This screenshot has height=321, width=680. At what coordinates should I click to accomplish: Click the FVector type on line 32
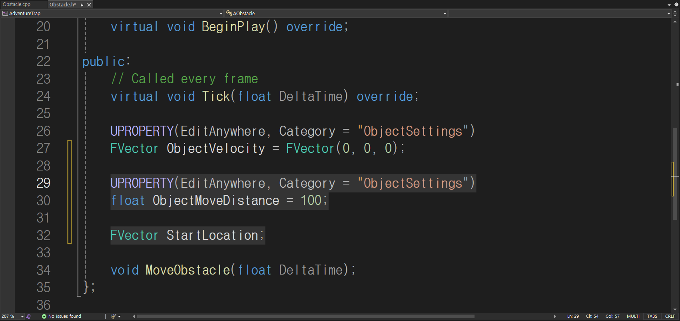[x=134, y=235]
